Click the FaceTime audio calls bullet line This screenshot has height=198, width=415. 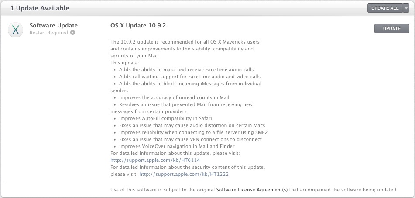pos(186,70)
